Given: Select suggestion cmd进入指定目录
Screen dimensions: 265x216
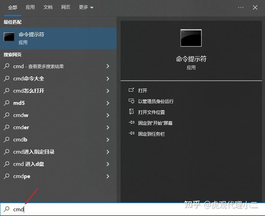Looking at the screenshot, I should 58,152.
